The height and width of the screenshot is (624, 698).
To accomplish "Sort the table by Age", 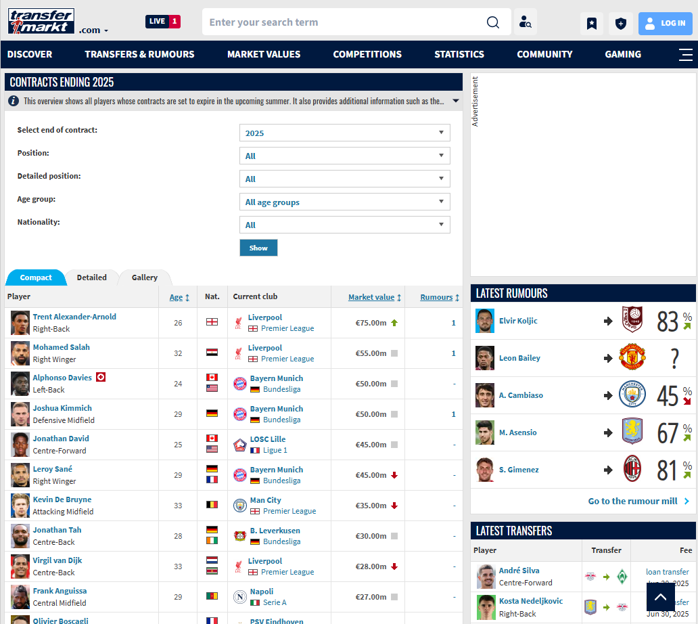I will [179, 297].
